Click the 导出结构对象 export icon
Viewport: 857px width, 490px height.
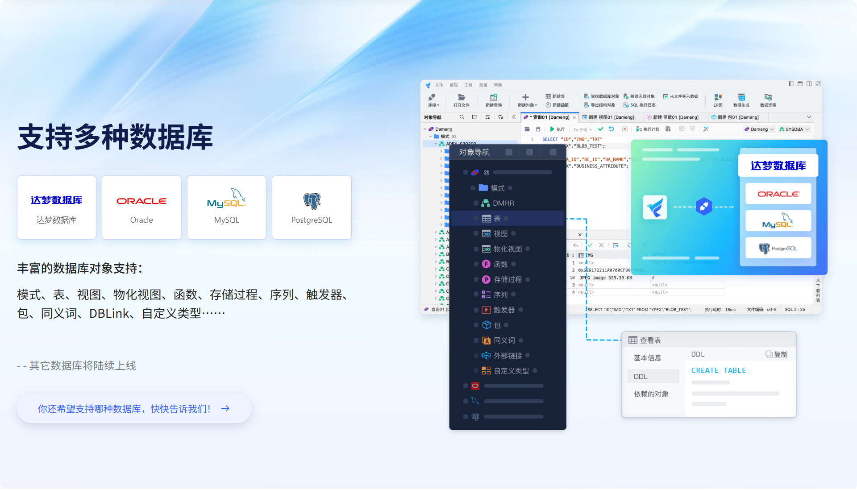click(x=587, y=105)
